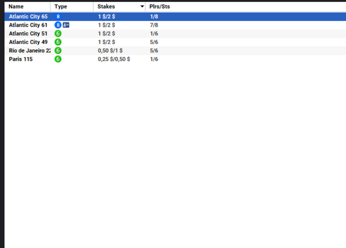The image size is (346, 248).
Task: Sort tables by the Name column header
Action: tap(28, 6)
